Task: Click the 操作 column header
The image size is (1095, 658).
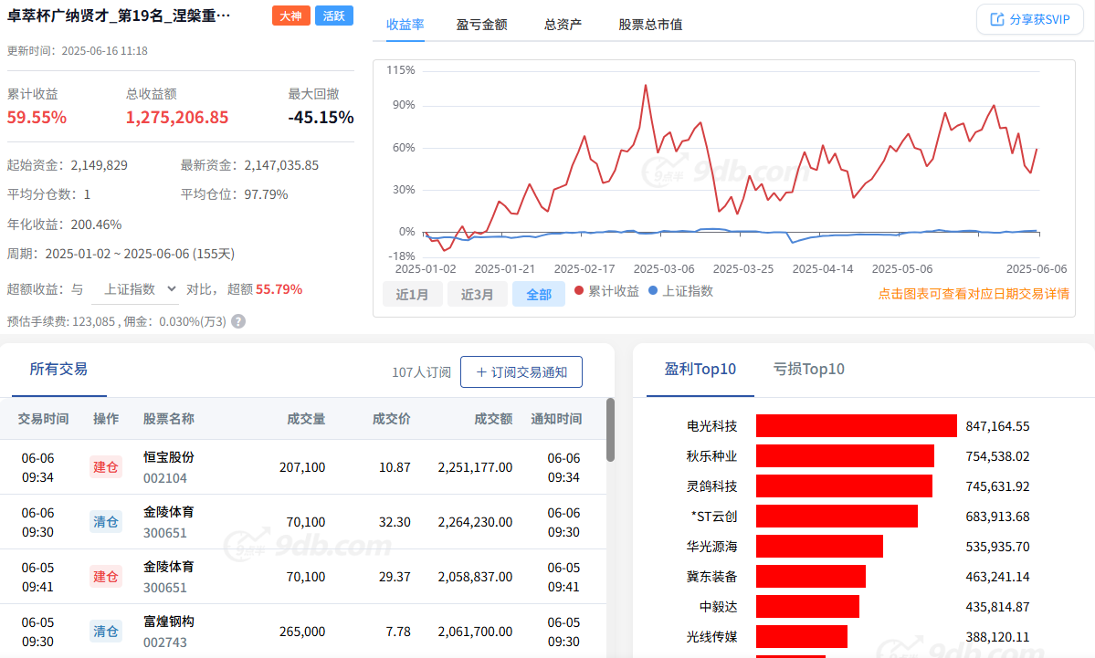Action: pyautogui.click(x=105, y=419)
